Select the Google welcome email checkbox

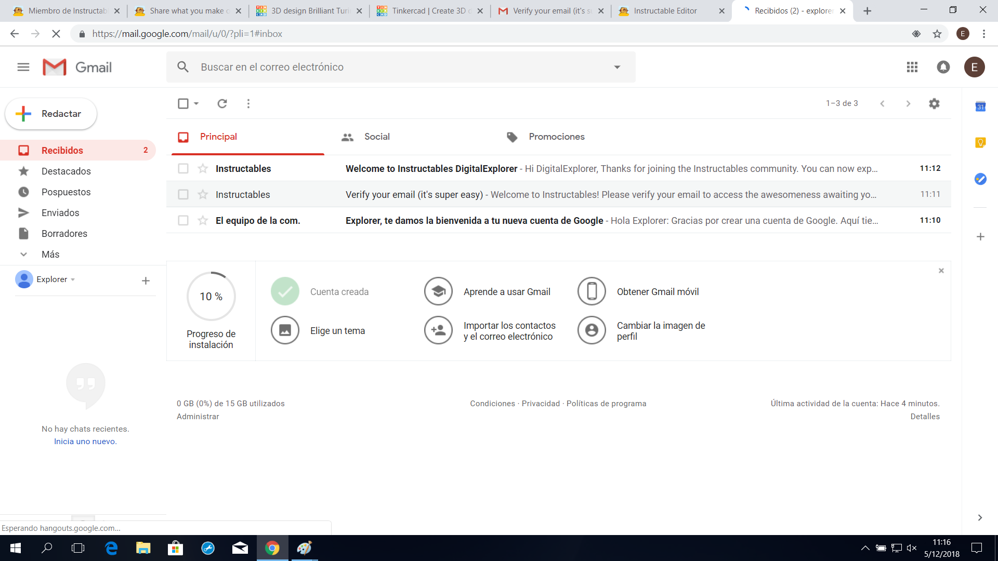point(183,220)
